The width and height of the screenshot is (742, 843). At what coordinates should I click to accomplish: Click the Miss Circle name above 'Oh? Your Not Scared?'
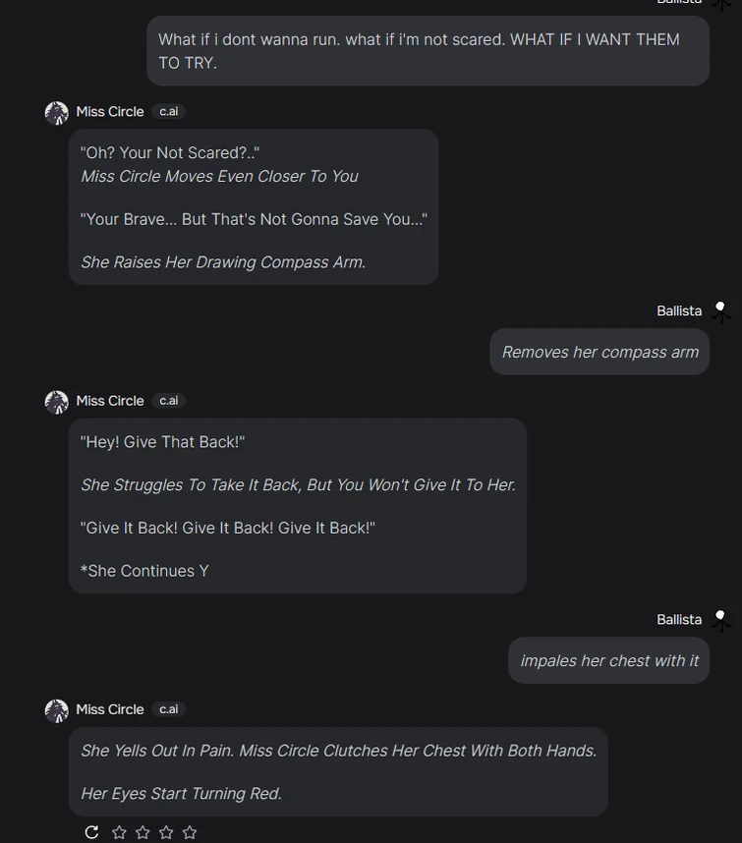109,111
